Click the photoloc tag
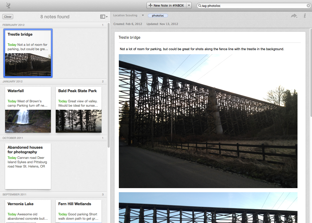The image size is (312, 223). click(x=158, y=16)
